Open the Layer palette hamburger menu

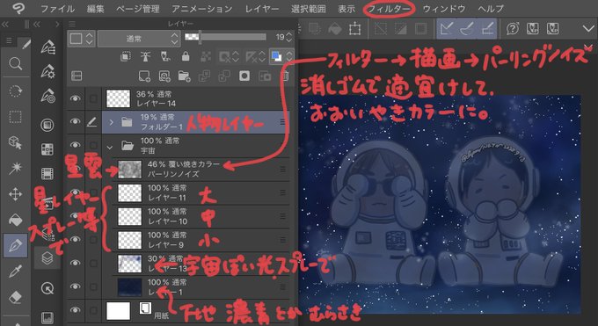point(72,24)
